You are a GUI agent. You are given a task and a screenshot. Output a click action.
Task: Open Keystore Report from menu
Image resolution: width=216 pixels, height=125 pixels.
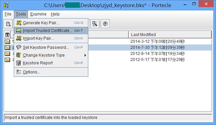[51, 63]
